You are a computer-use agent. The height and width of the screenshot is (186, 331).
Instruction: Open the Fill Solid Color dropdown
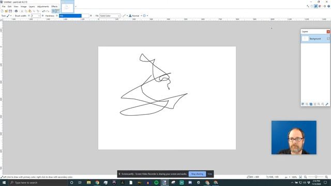pyautogui.click(x=110, y=16)
